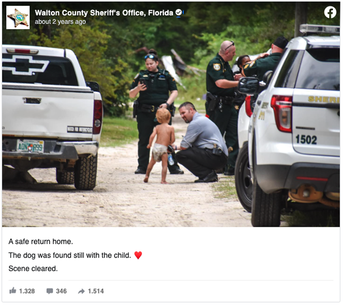Click the Chevrolet emblem on truck window

coord(25,65)
